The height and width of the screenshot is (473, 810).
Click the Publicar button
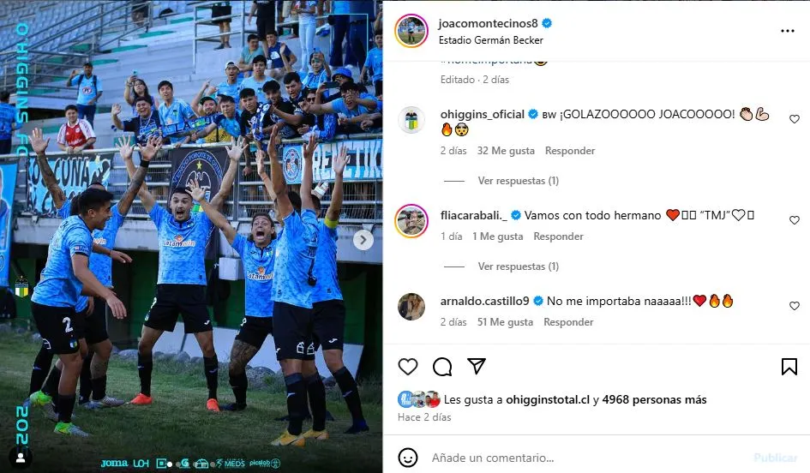pyautogui.click(x=776, y=458)
